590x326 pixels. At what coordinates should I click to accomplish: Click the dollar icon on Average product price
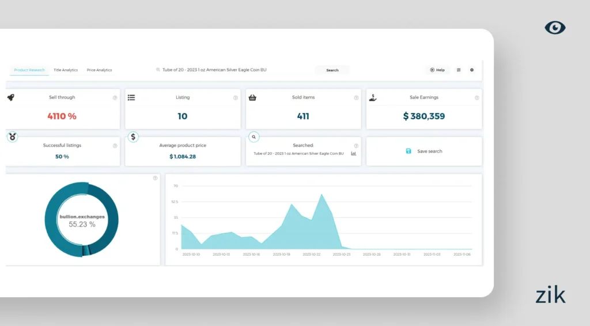133,137
